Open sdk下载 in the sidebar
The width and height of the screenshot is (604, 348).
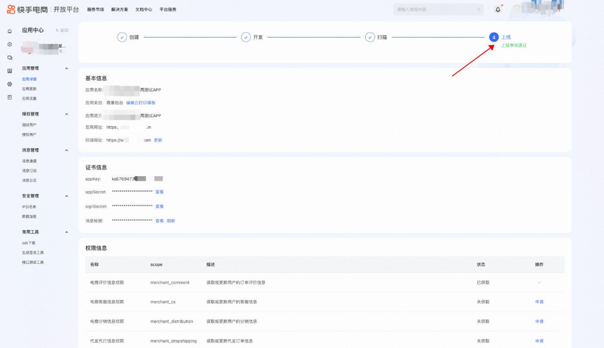tap(29, 243)
